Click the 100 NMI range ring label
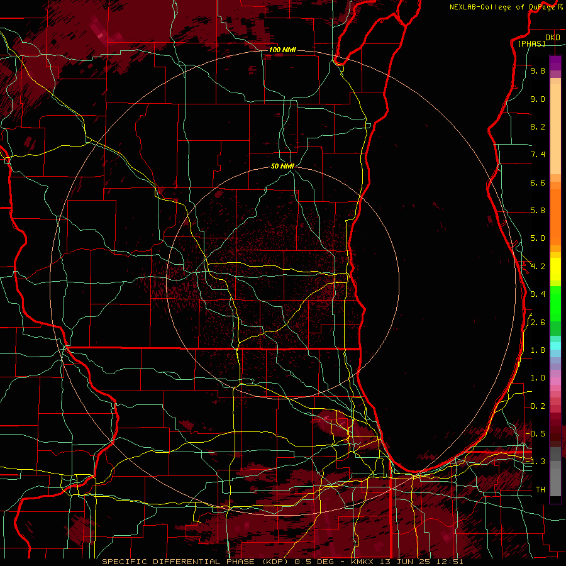Screen dimensions: 566x566 click(282, 50)
